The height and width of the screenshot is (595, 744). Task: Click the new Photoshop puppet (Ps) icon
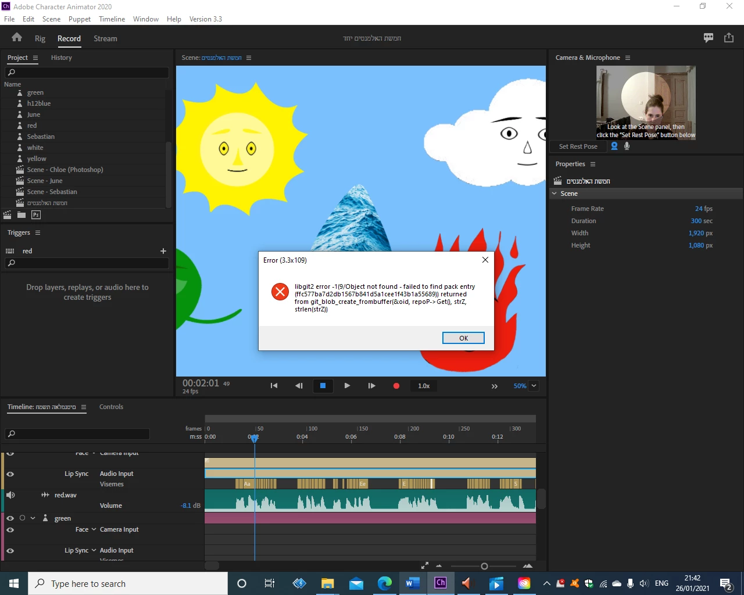[36, 215]
